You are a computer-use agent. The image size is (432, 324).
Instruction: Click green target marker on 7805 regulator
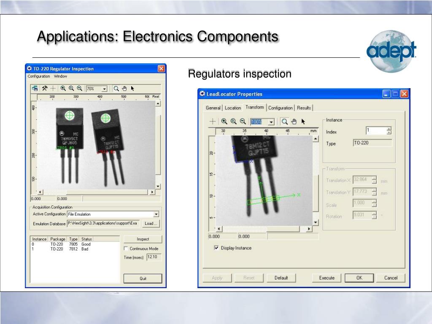70,116
